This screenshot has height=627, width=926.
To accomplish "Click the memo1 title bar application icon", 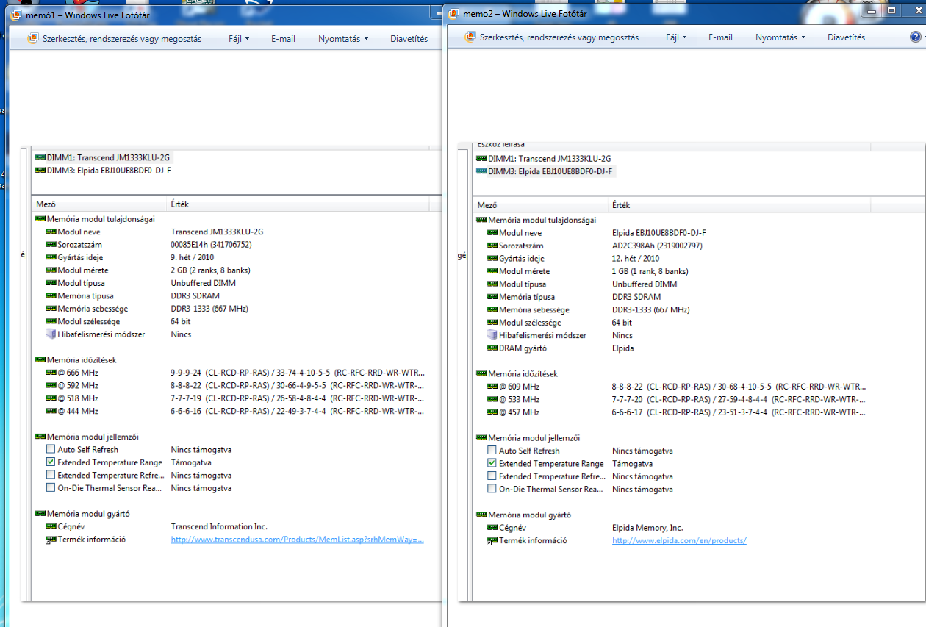I will (15, 14).
